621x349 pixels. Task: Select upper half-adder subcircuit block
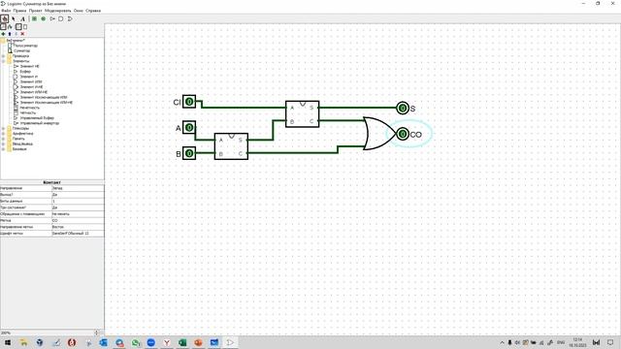tap(302, 114)
